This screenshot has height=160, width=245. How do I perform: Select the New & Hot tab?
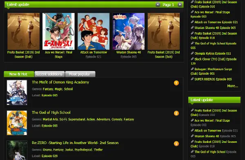19,74
